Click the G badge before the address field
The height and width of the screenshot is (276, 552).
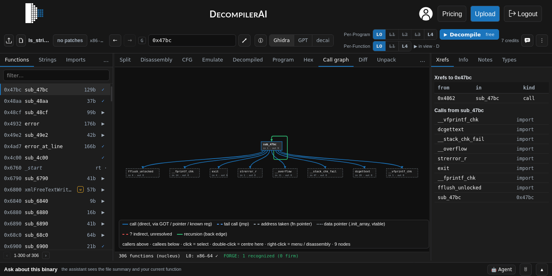point(142,40)
